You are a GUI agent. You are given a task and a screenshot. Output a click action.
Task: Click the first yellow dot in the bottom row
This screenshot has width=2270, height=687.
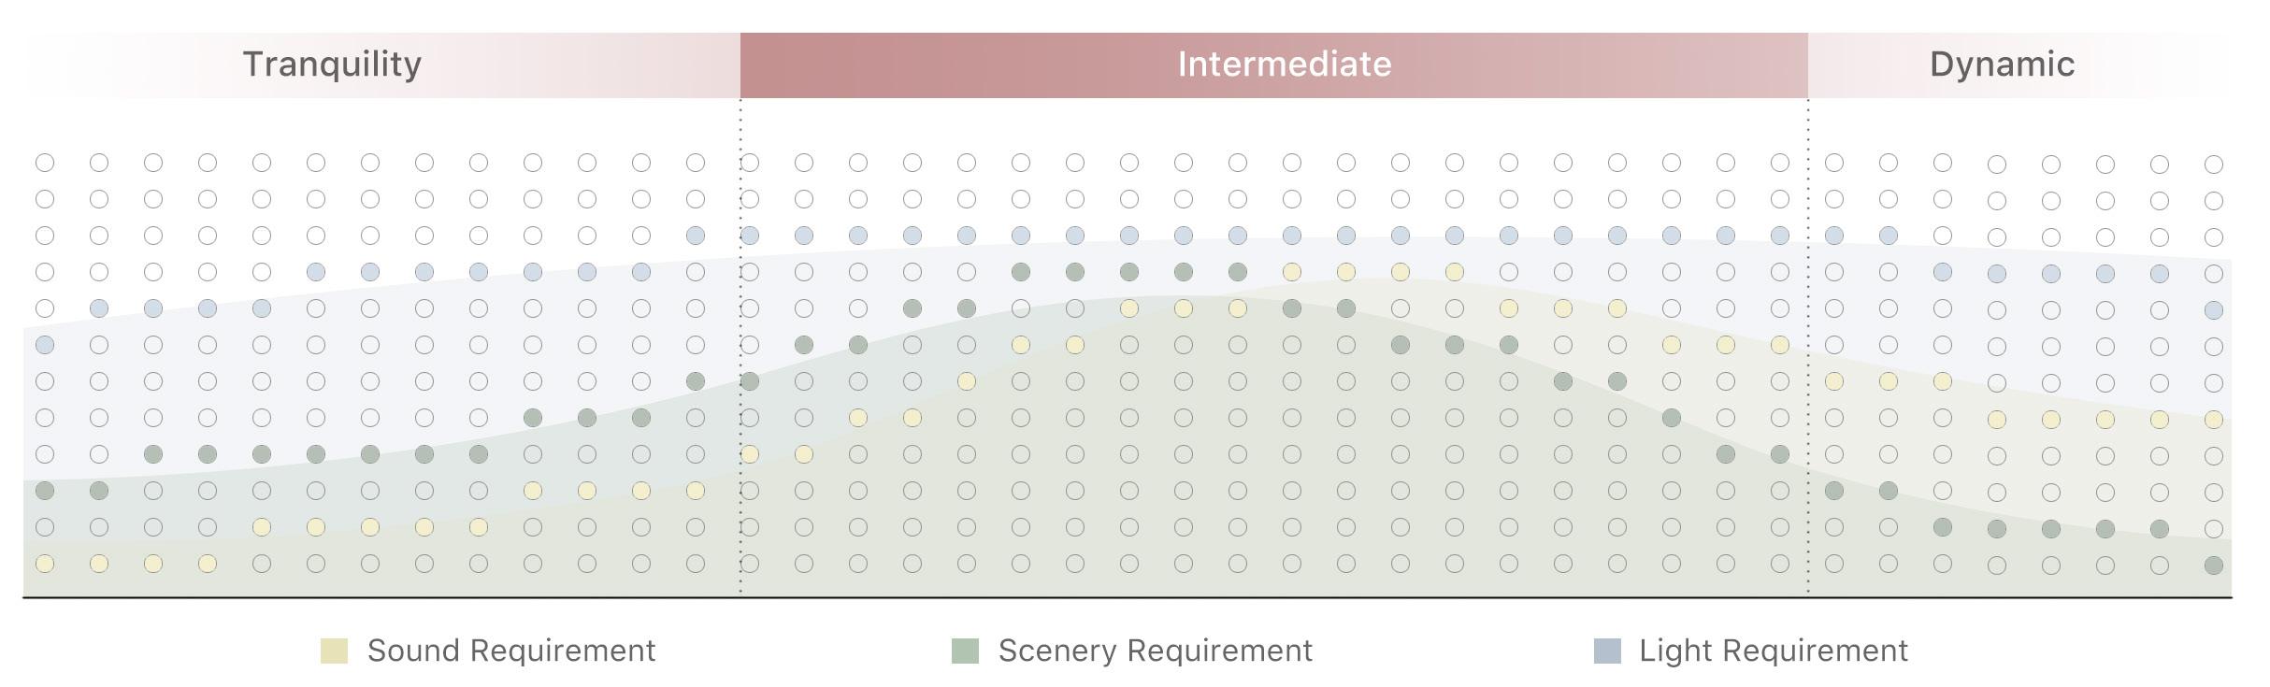45,564
